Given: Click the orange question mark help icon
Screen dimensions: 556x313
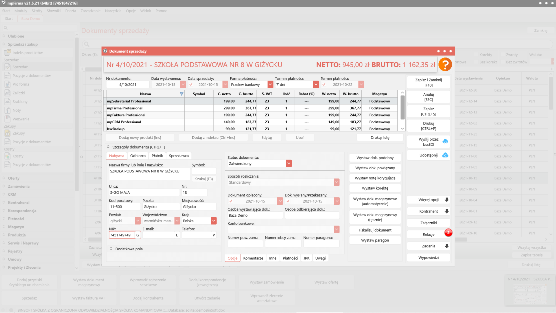Looking at the screenshot, I should point(445,64).
